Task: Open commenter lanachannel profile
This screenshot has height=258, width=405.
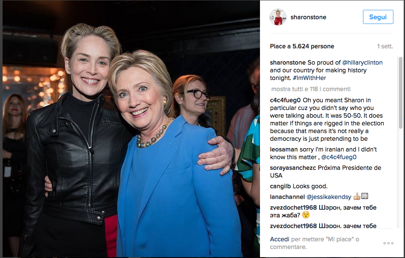Action: point(287,197)
